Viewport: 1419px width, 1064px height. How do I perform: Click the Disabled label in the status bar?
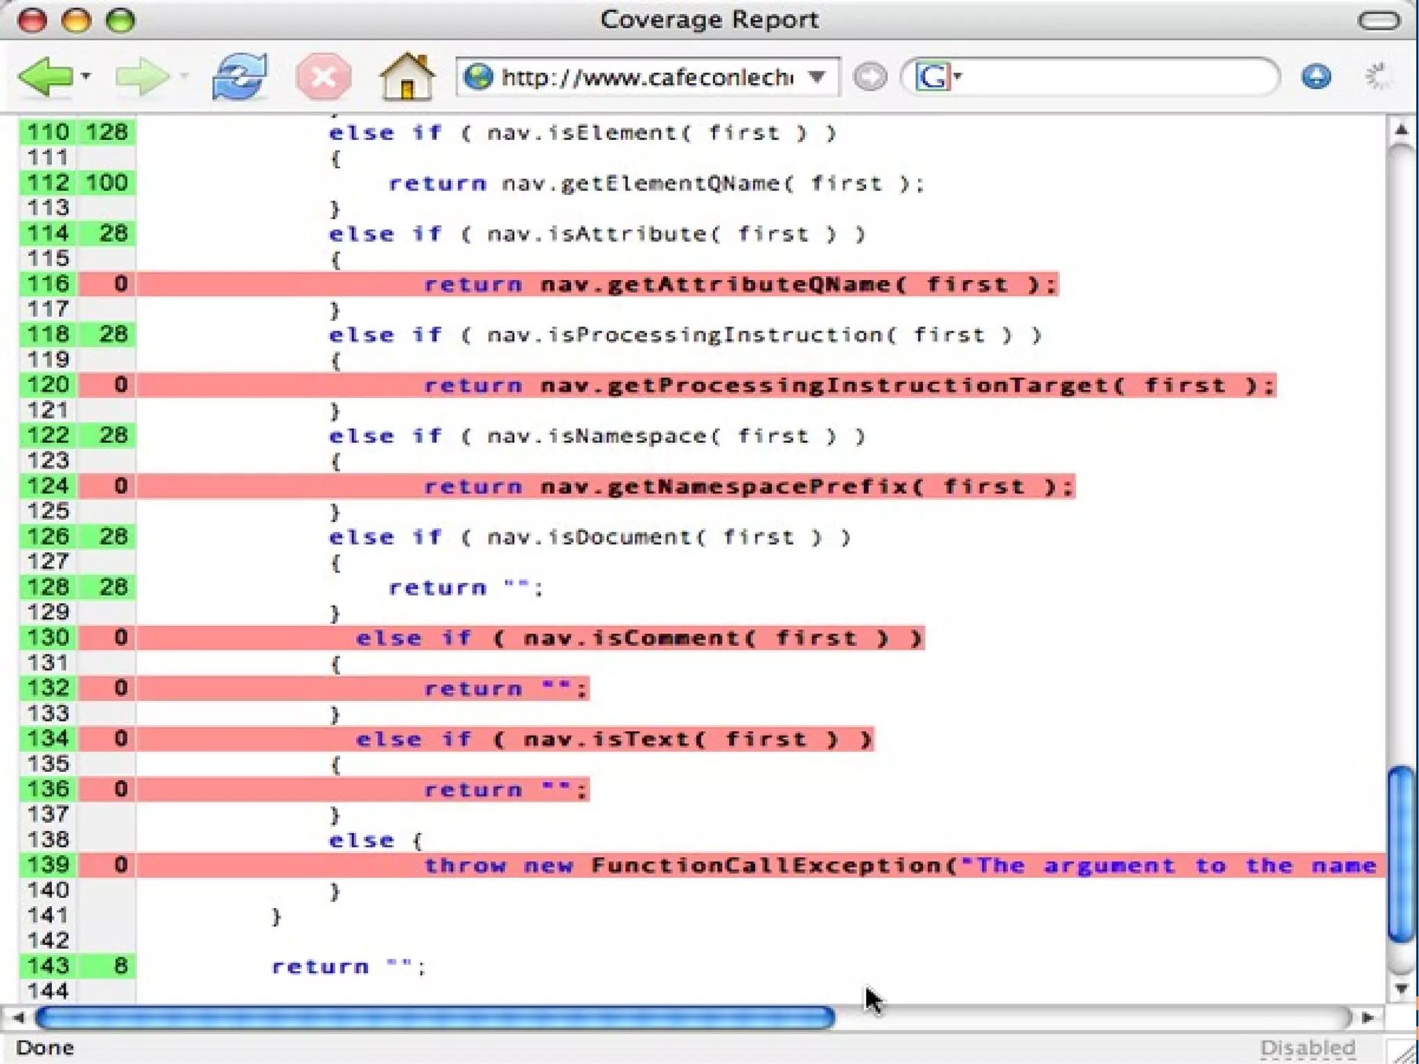1307,1047
